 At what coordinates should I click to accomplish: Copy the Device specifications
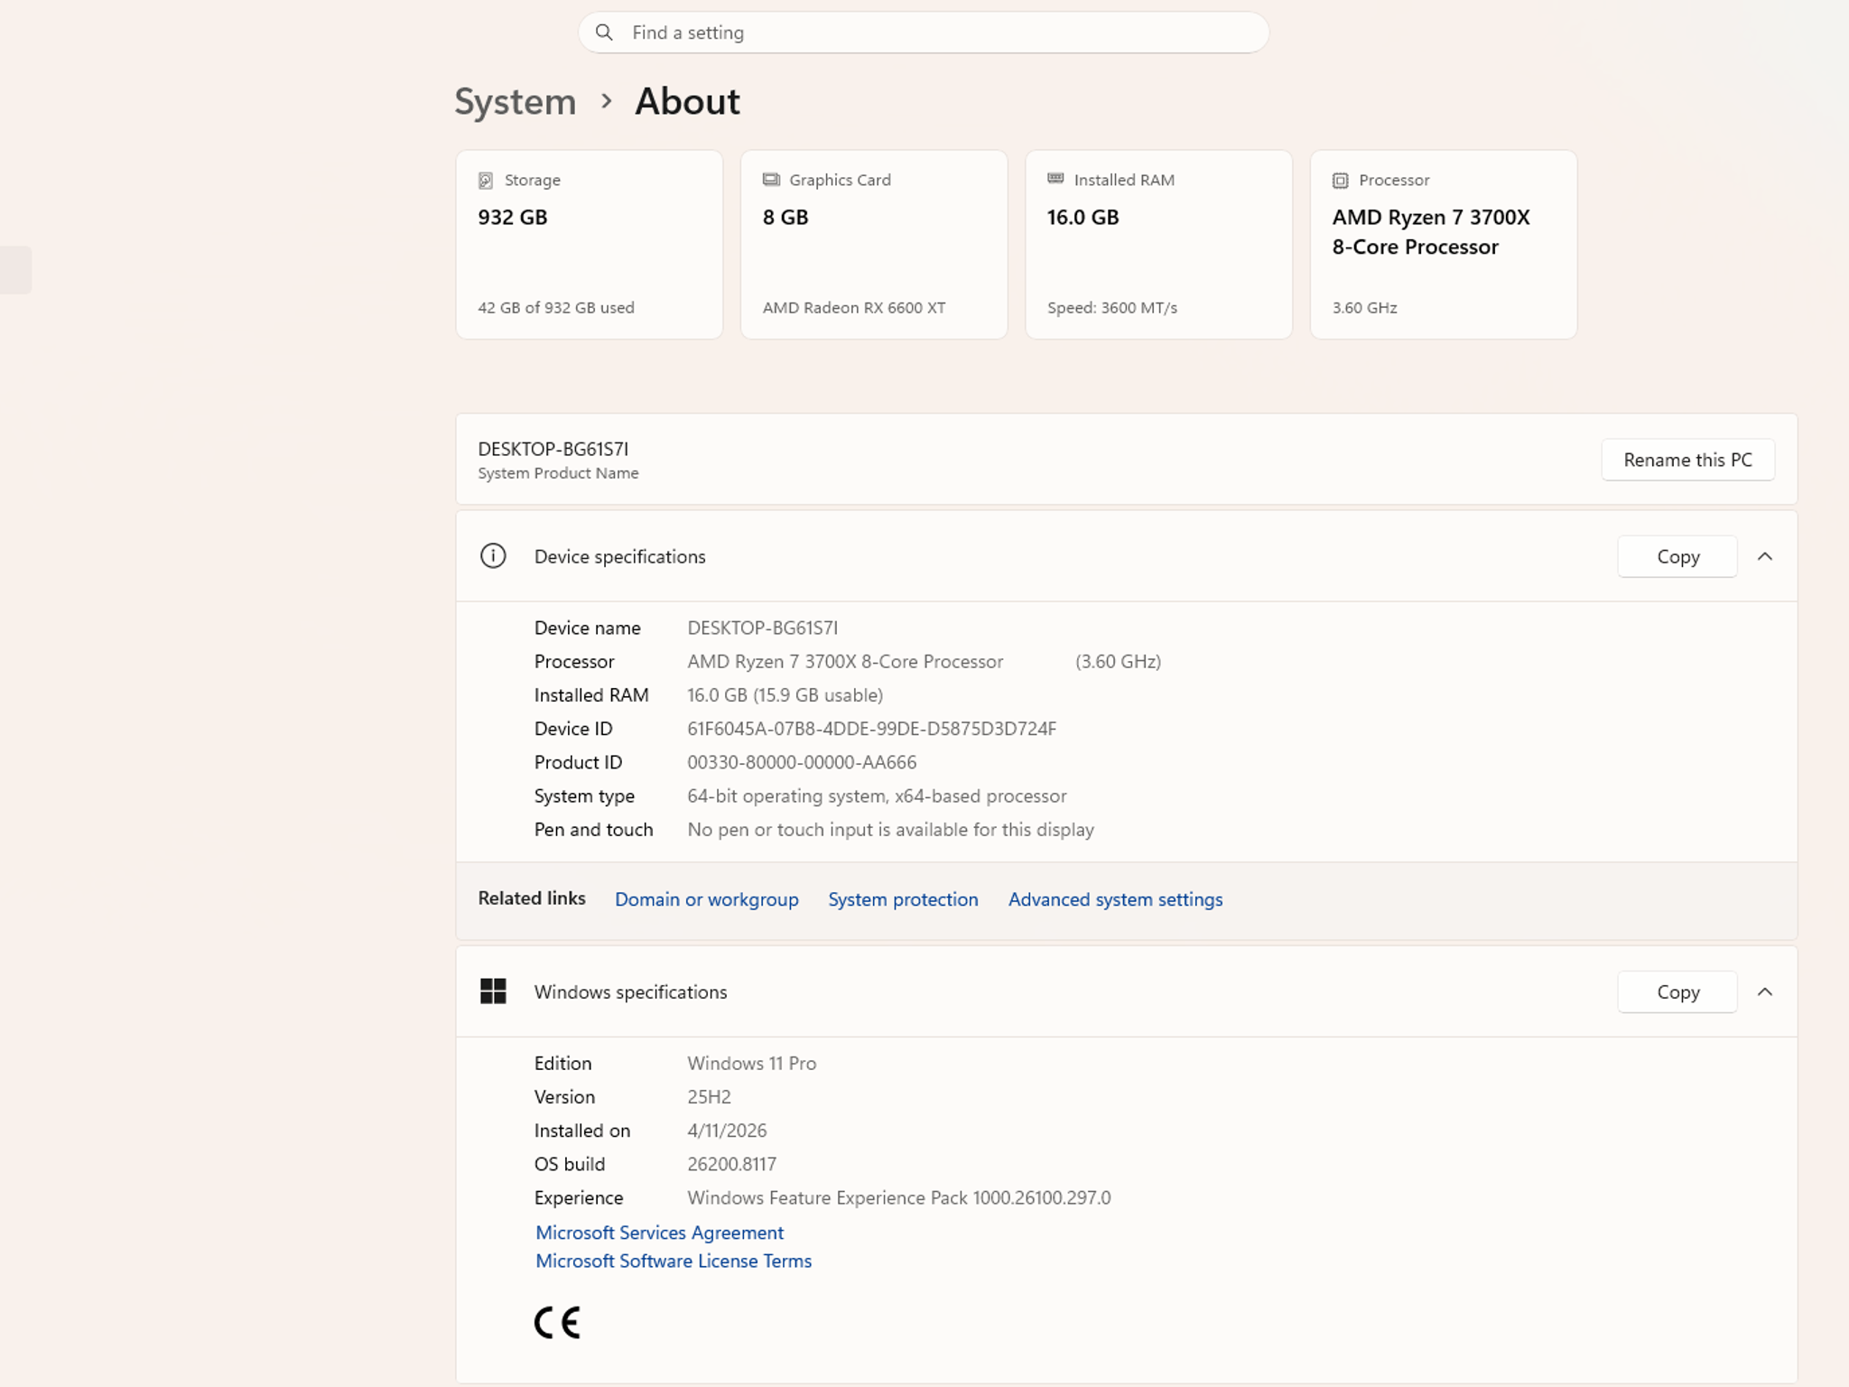(x=1677, y=556)
